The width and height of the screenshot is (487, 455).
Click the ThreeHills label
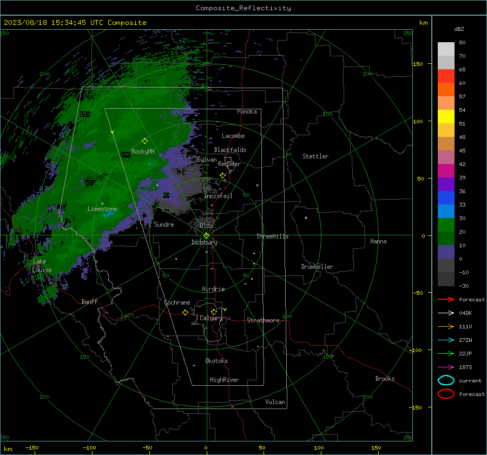pyautogui.click(x=272, y=236)
